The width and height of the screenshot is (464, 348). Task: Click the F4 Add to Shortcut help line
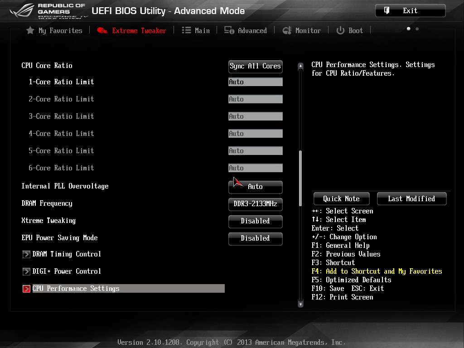(x=377, y=271)
